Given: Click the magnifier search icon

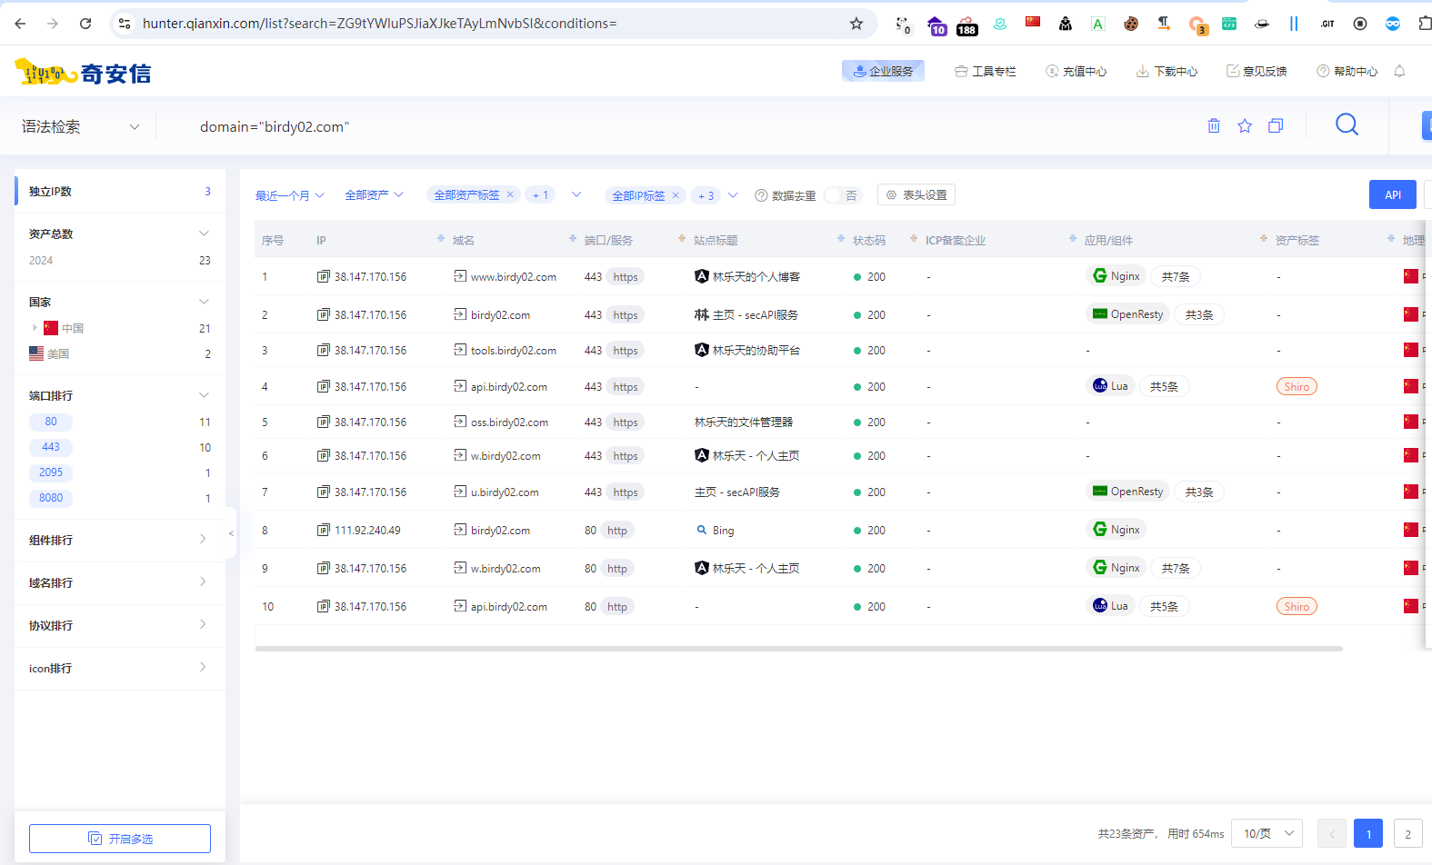Looking at the screenshot, I should [1347, 125].
